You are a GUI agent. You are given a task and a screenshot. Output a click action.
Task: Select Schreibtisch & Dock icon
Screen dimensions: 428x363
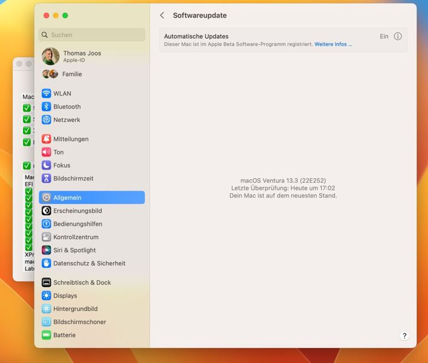click(46, 282)
